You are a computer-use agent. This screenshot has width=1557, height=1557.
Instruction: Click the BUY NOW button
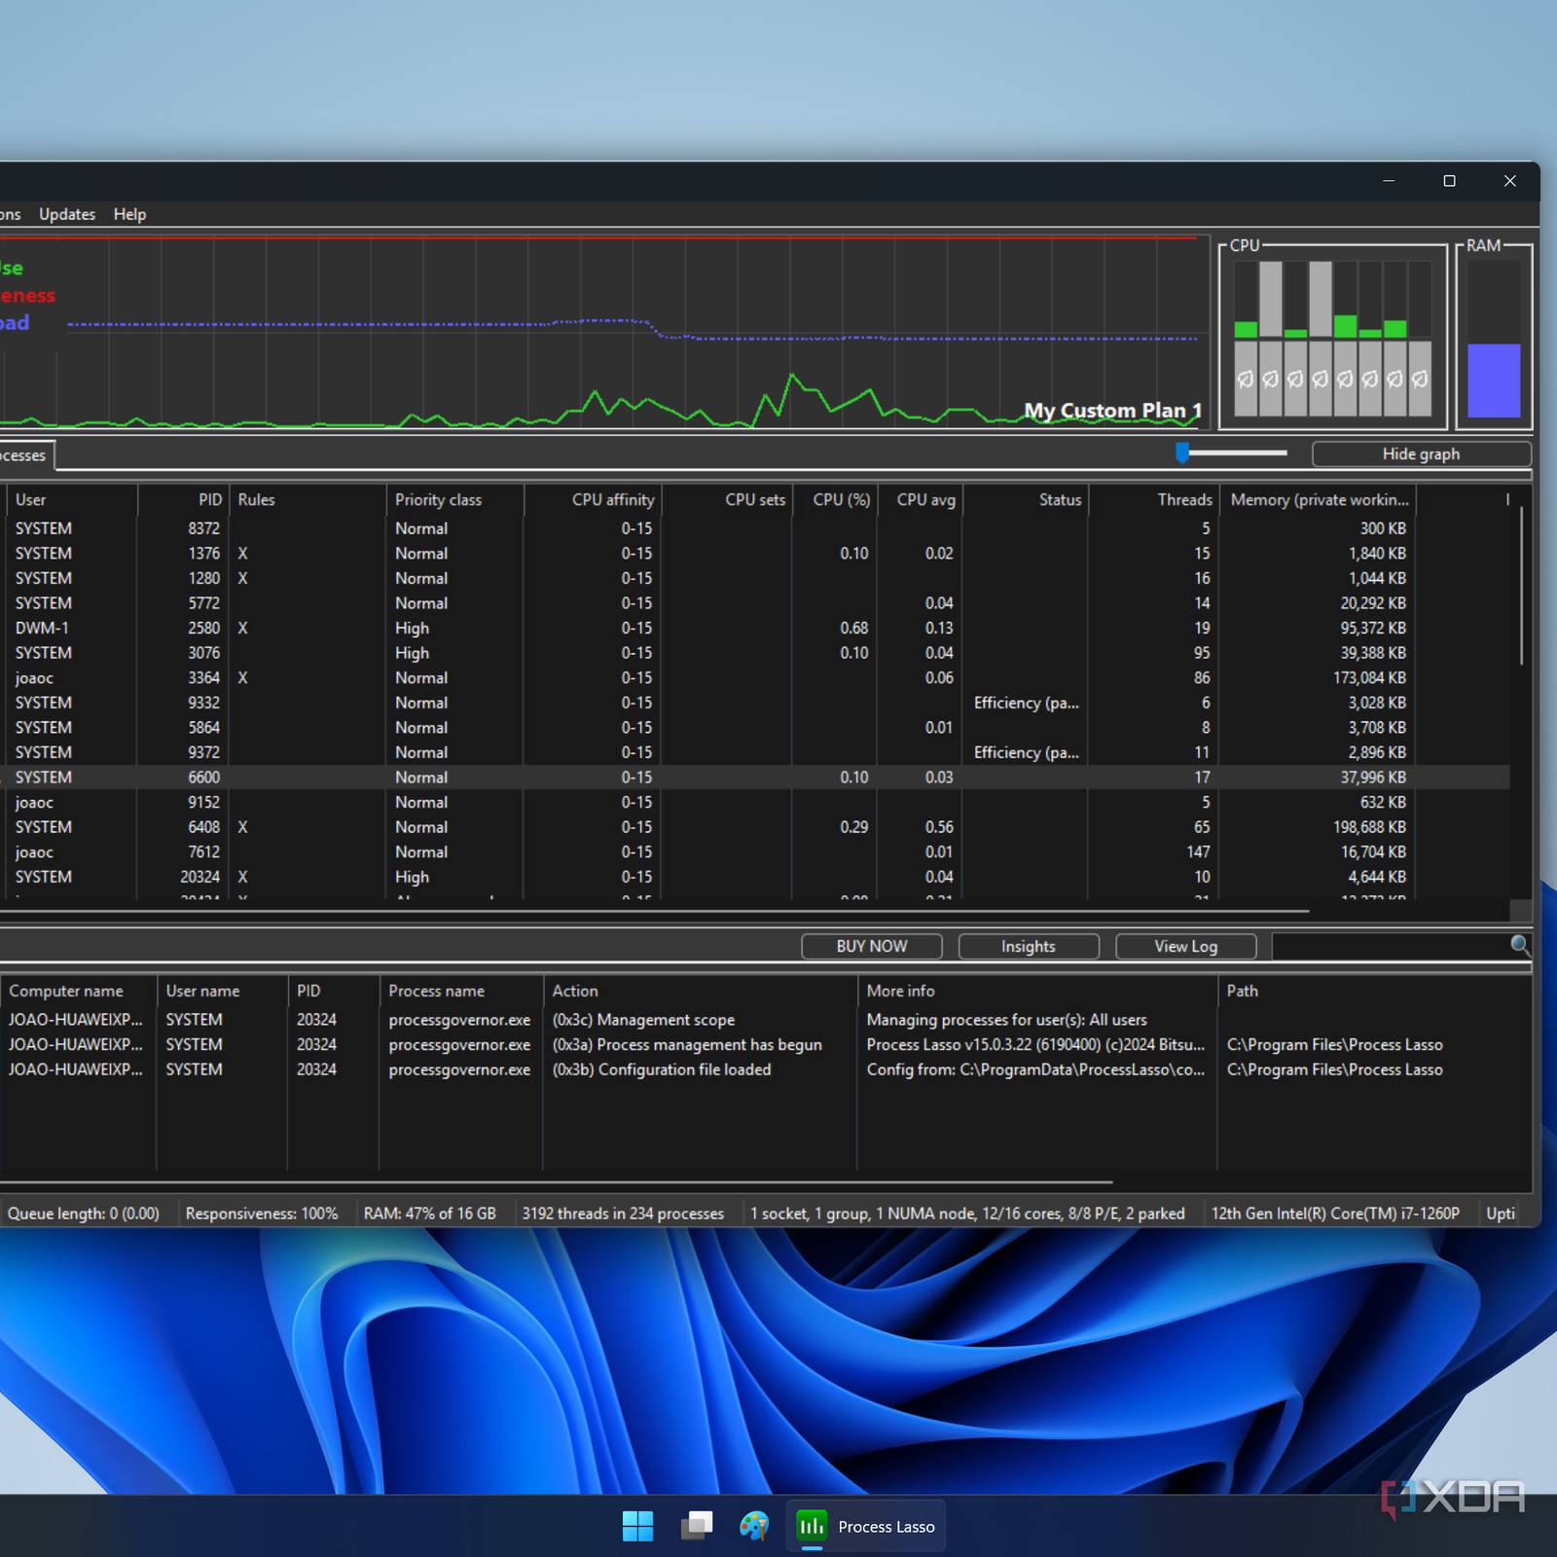click(871, 947)
